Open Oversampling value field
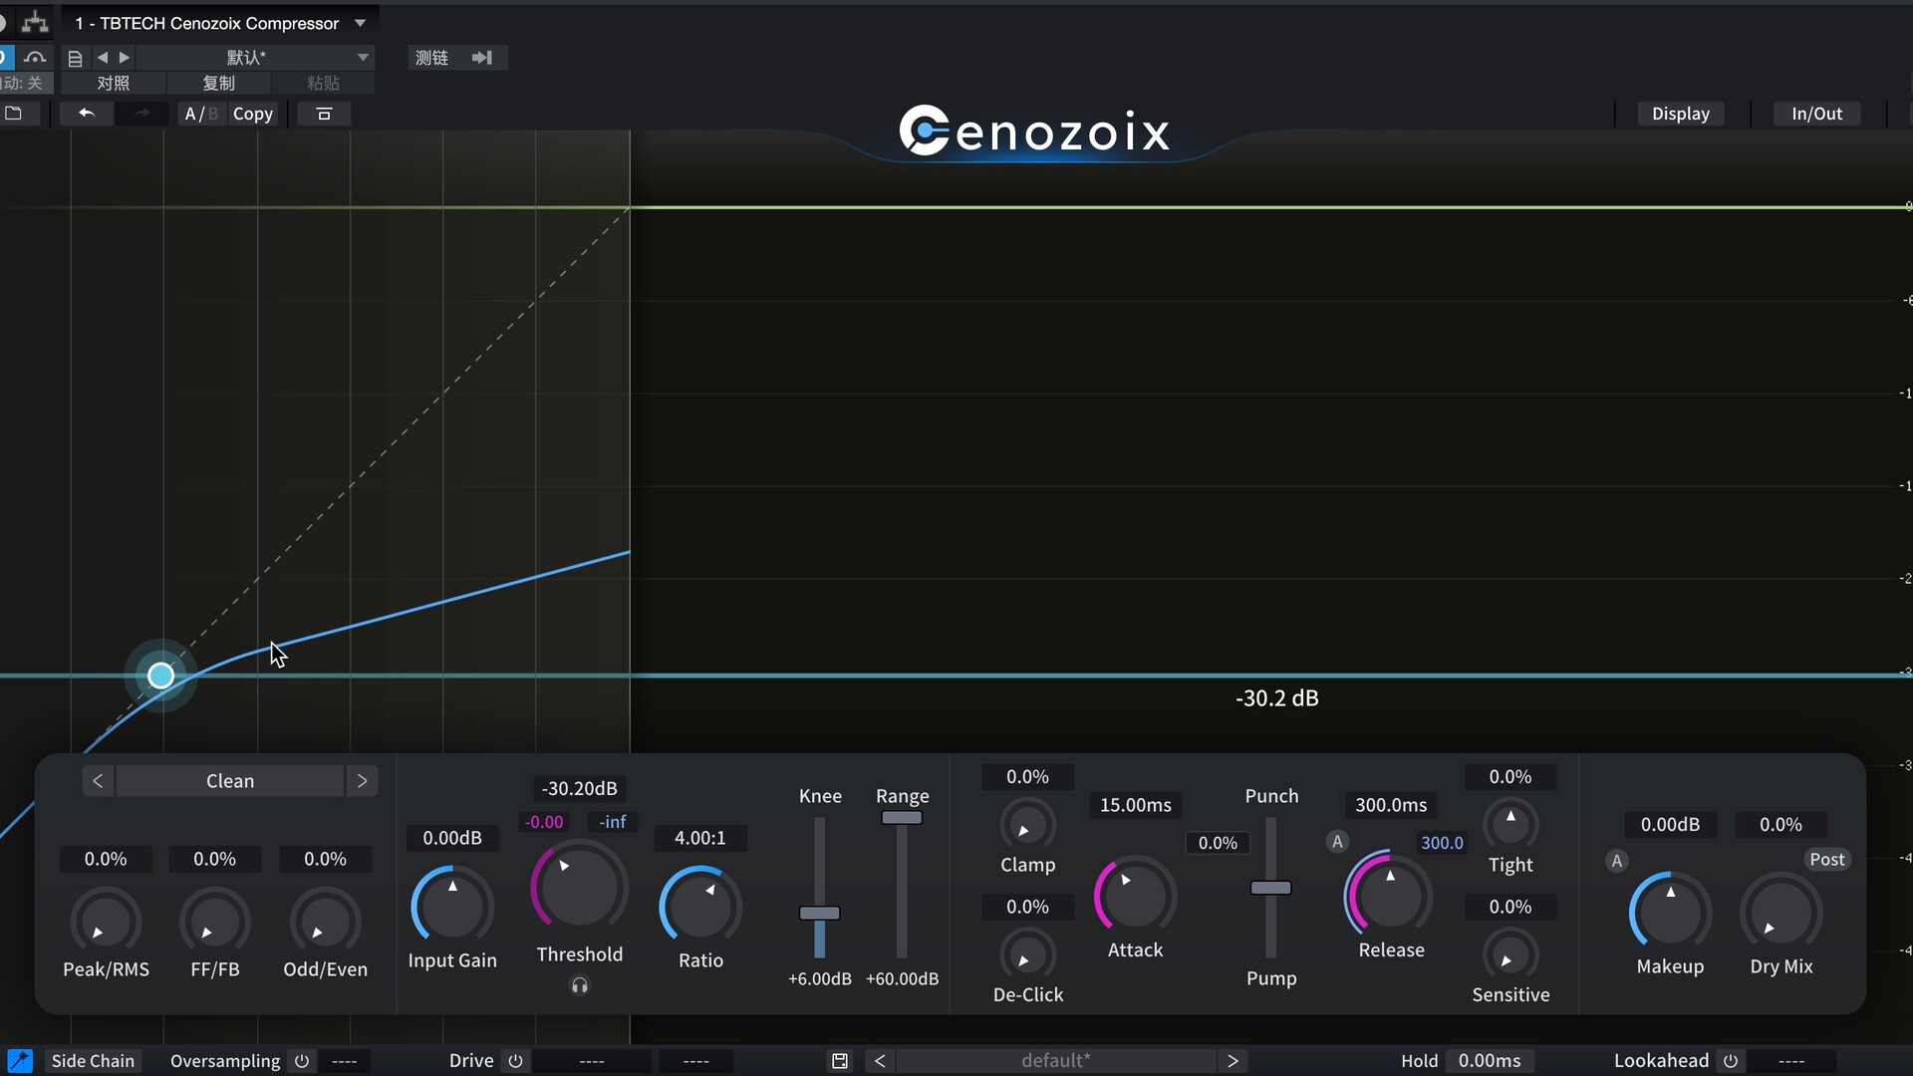This screenshot has height=1076, width=1913. pyautogui.click(x=345, y=1061)
